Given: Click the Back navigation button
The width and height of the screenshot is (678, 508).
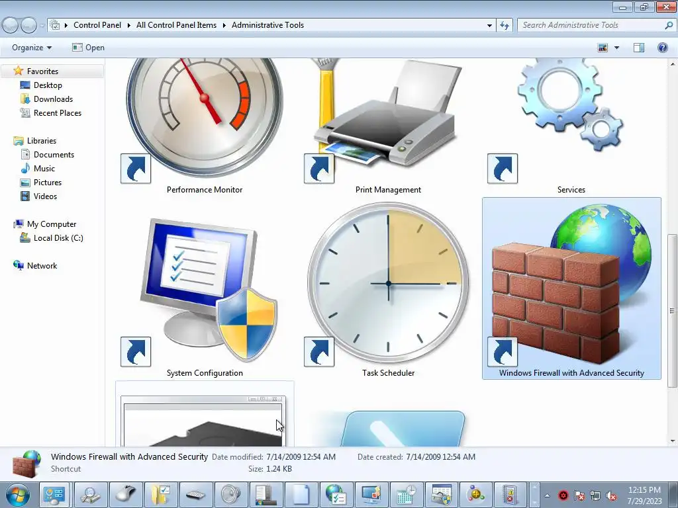Looking at the screenshot, I should (11, 26).
